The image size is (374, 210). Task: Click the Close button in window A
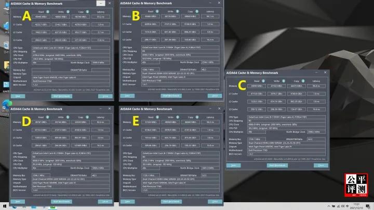[105, 96]
